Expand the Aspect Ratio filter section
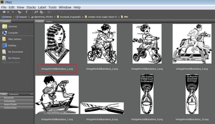The image size is (215, 124). click(x=17, y=104)
